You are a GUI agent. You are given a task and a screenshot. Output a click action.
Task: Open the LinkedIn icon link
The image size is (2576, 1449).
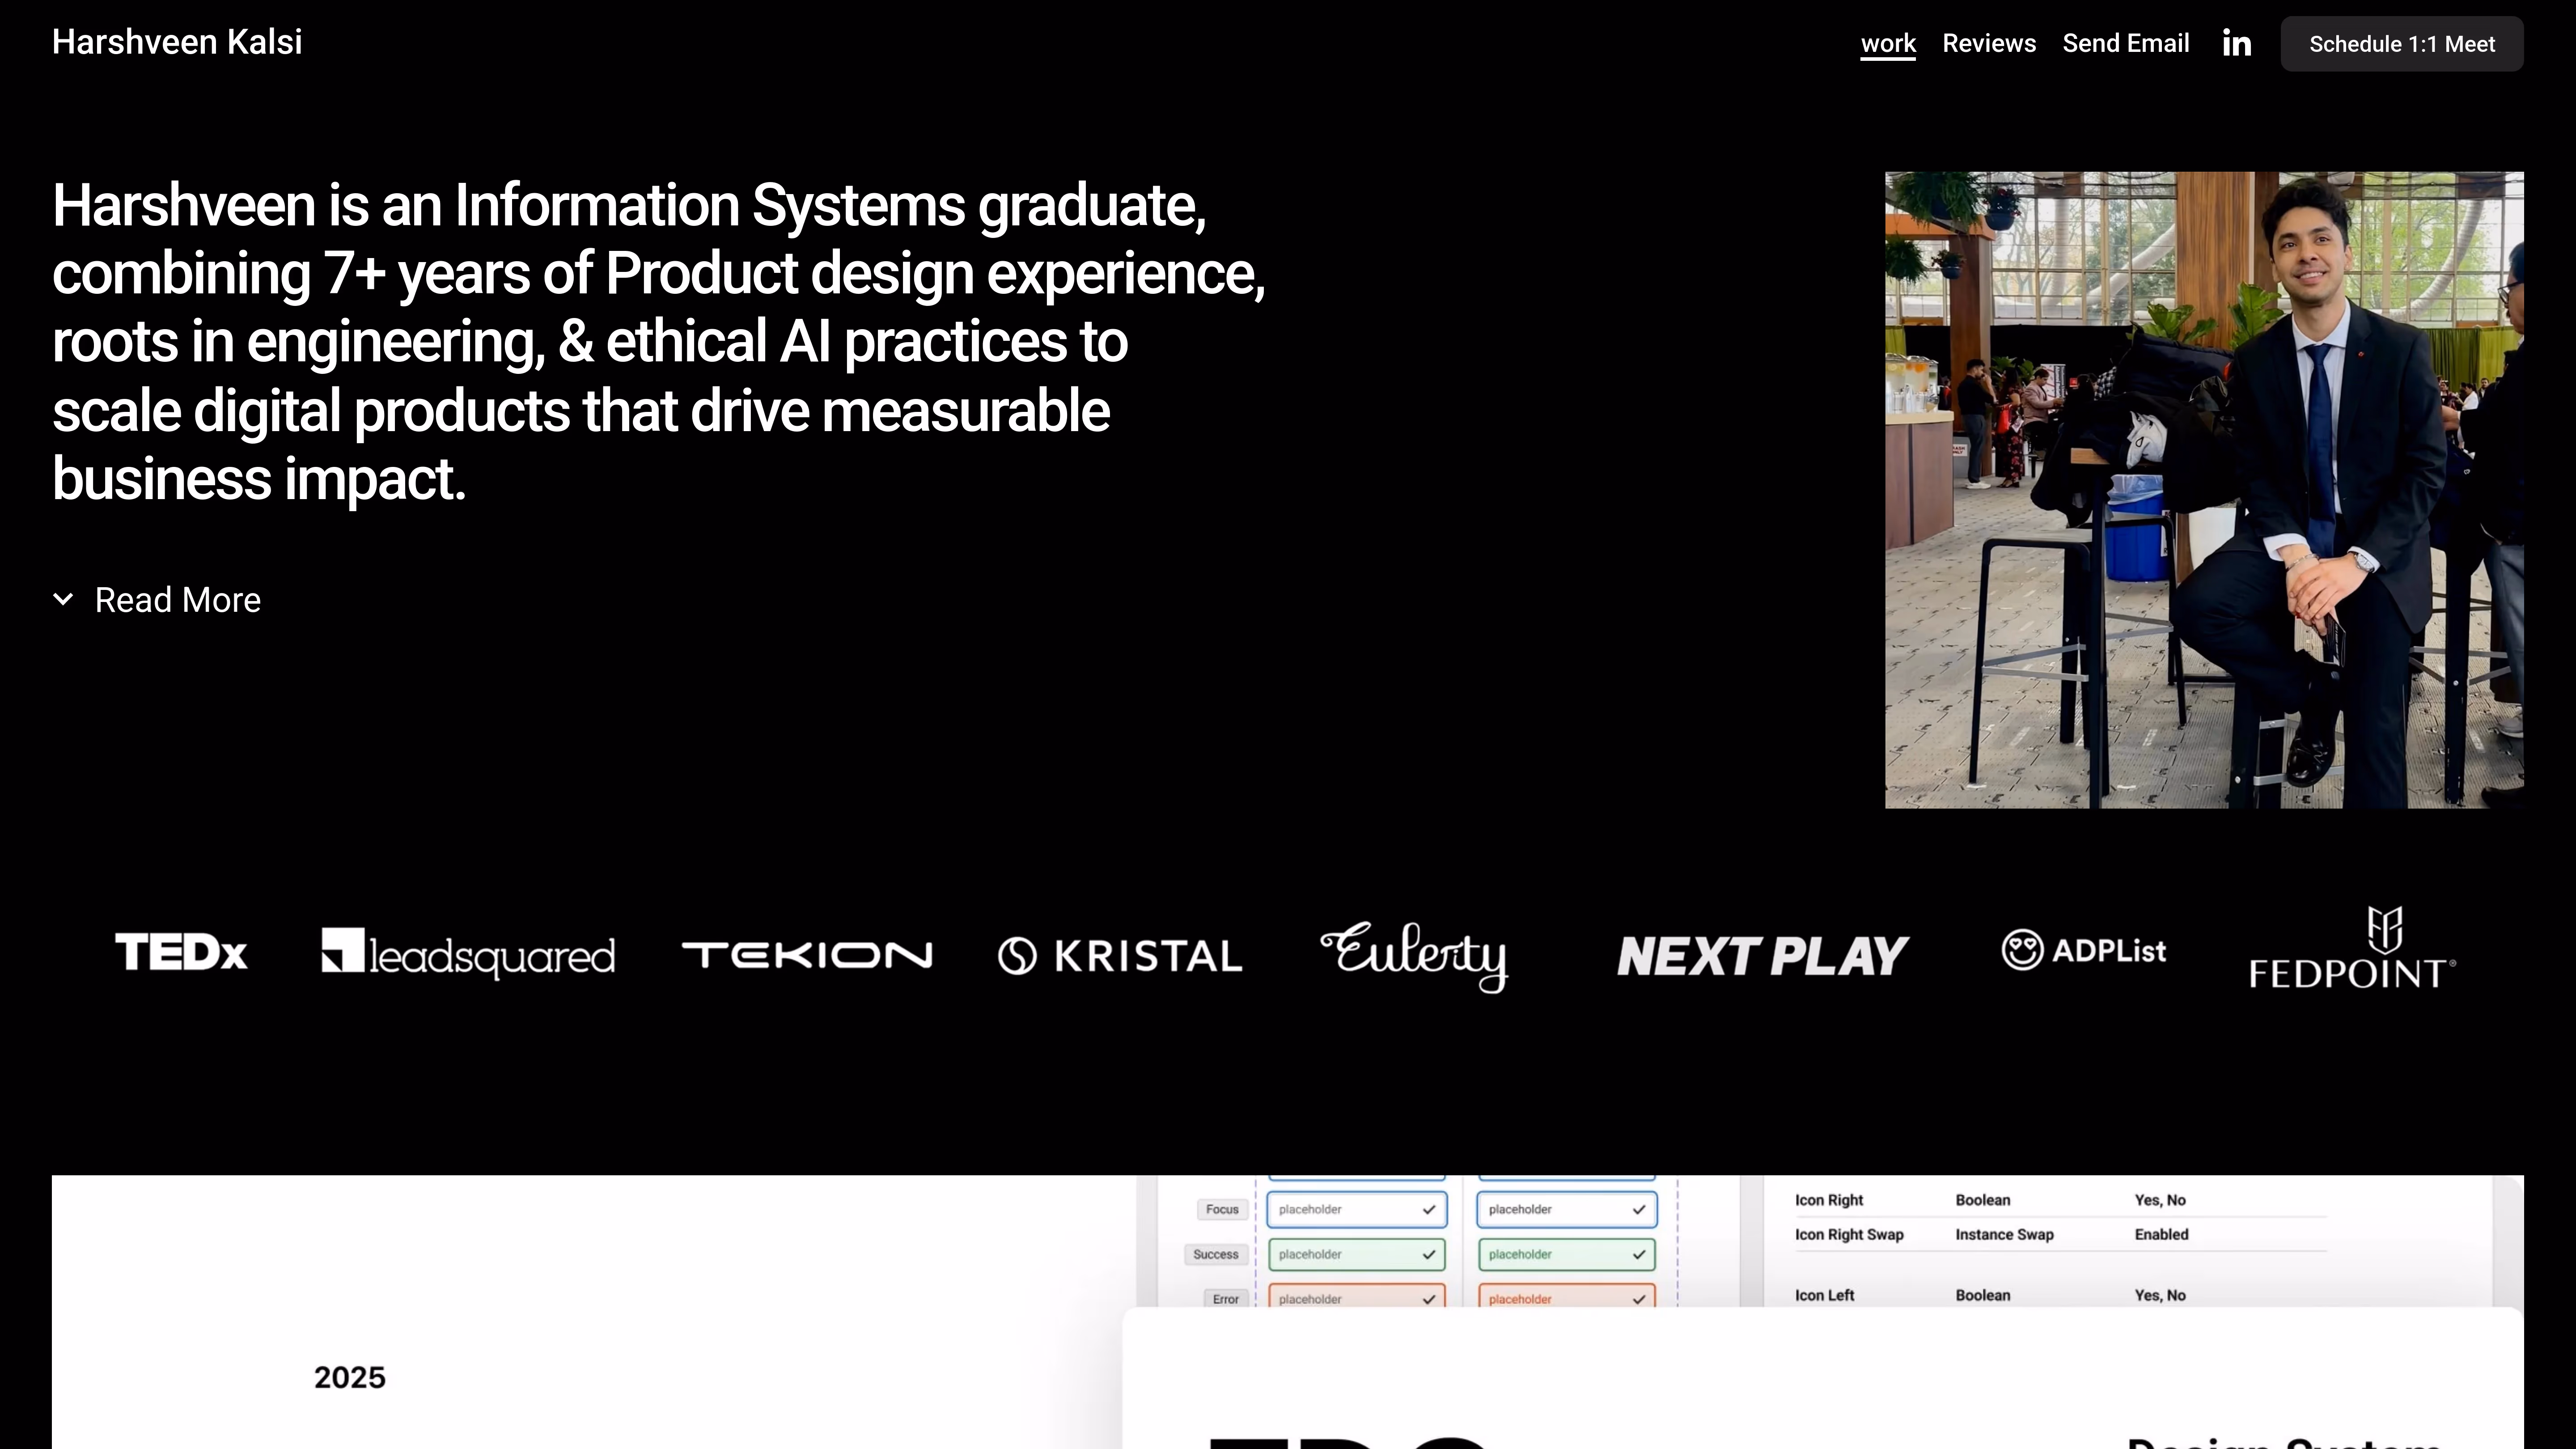click(2236, 43)
